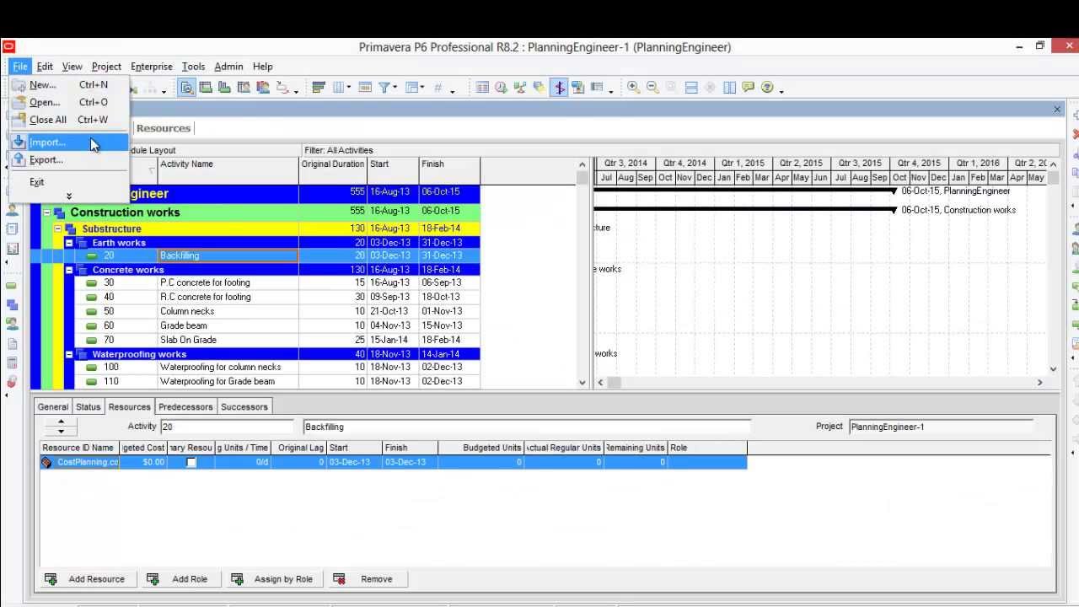Click the clock schedule icon in toolbar

pyautogui.click(x=502, y=88)
